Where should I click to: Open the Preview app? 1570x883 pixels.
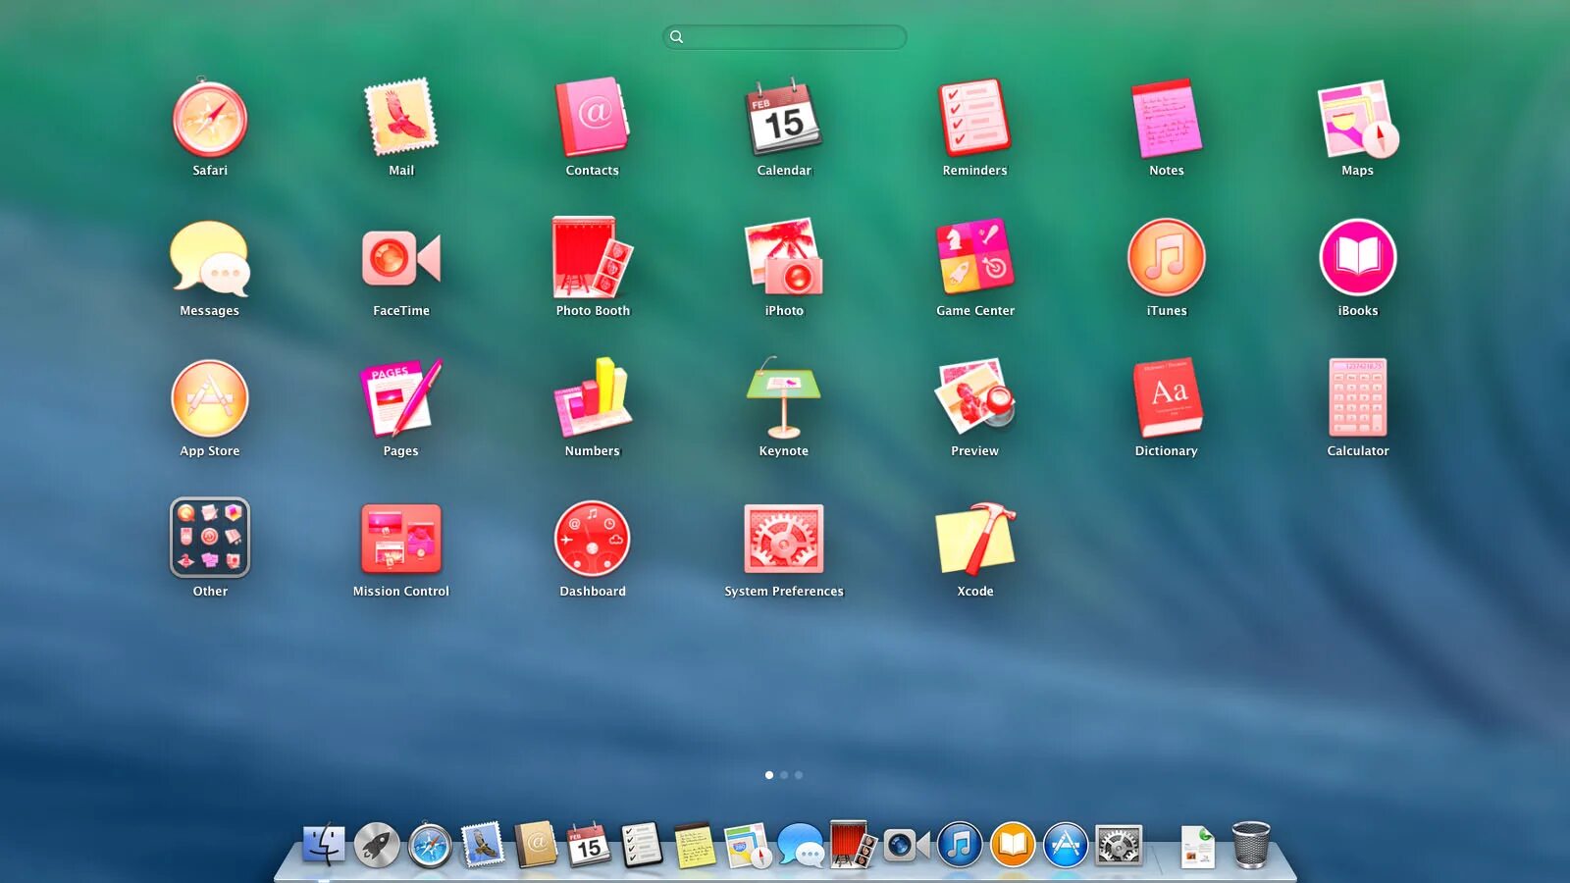(975, 396)
